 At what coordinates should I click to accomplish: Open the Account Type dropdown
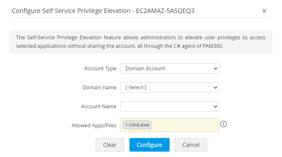coord(169,68)
